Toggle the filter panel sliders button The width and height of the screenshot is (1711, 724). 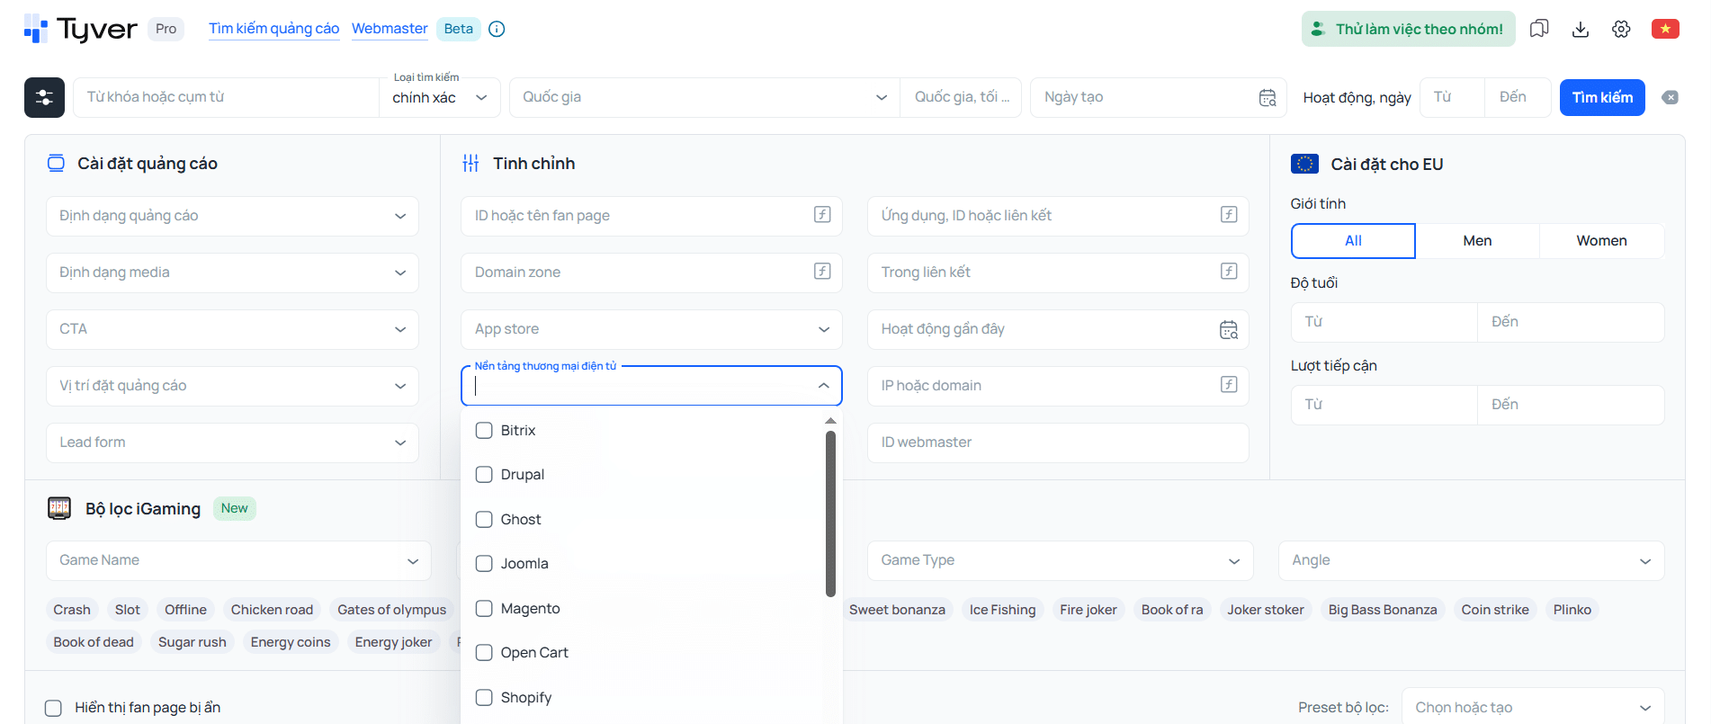[x=44, y=97]
